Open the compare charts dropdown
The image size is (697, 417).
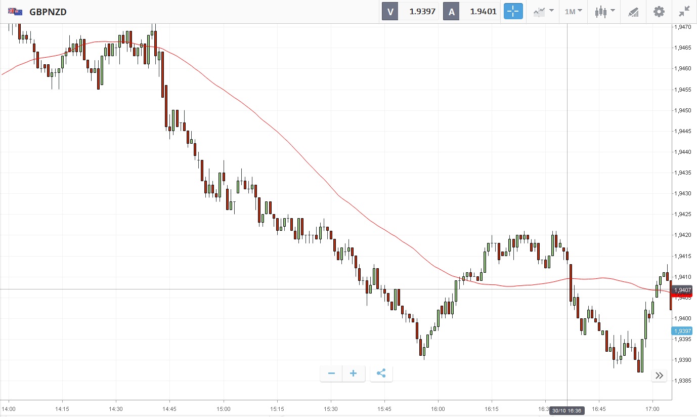(x=543, y=11)
